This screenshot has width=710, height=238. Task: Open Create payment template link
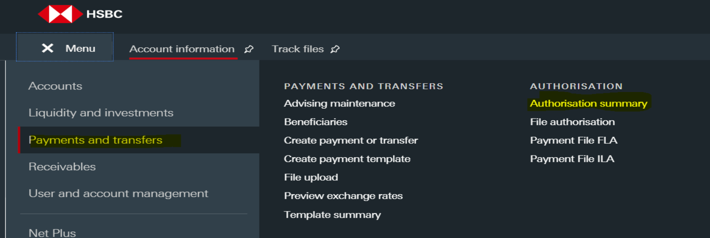[x=347, y=159]
